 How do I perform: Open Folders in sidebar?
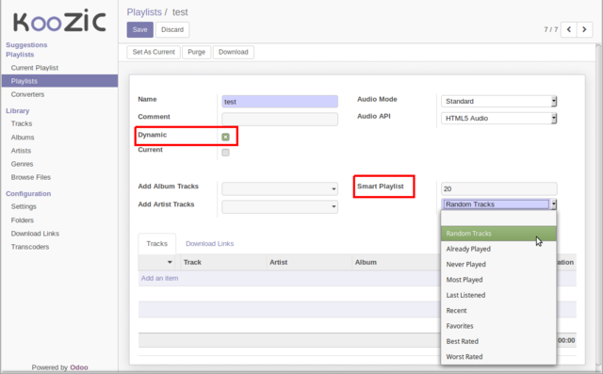tap(23, 220)
